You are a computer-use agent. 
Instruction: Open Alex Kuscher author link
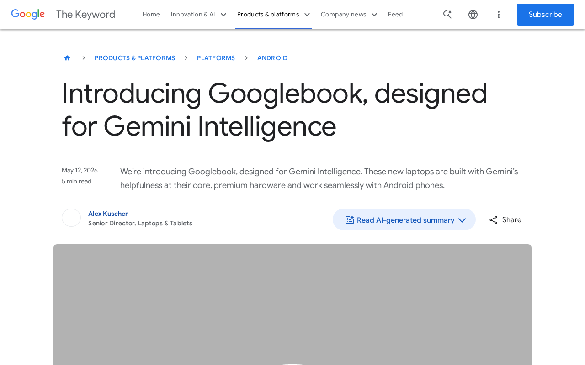[x=108, y=214]
